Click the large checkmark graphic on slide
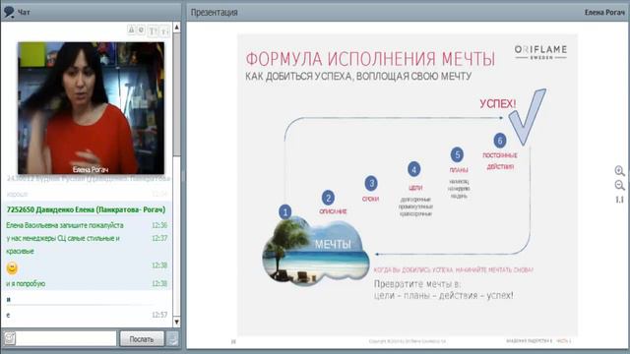 [x=528, y=117]
